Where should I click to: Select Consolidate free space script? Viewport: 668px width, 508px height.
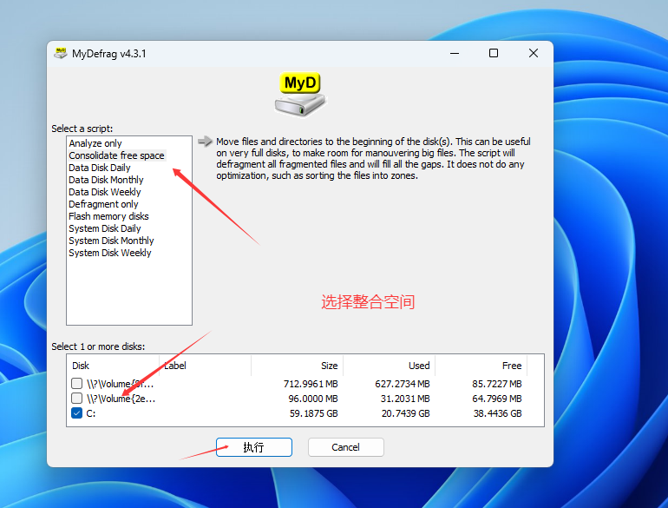coord(116,155)
